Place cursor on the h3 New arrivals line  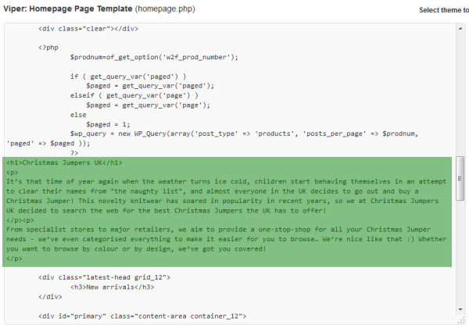coord(104,287)
